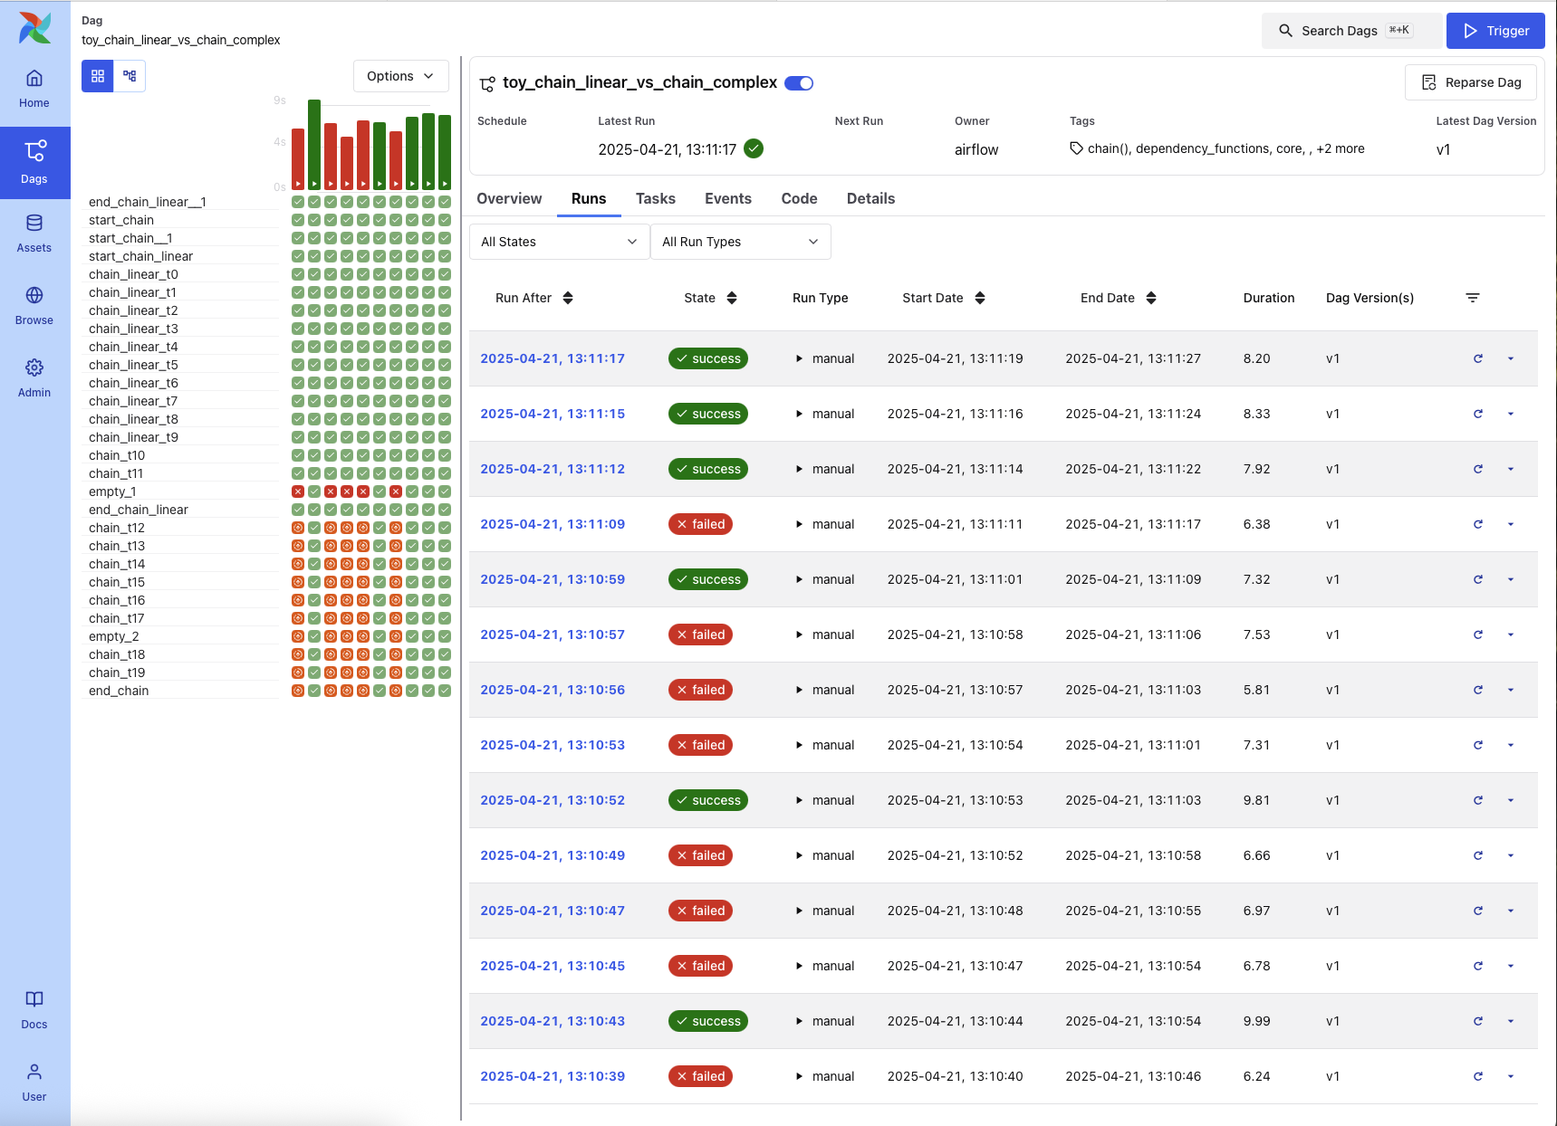Click the Trigger button

tap(1495, 30)
